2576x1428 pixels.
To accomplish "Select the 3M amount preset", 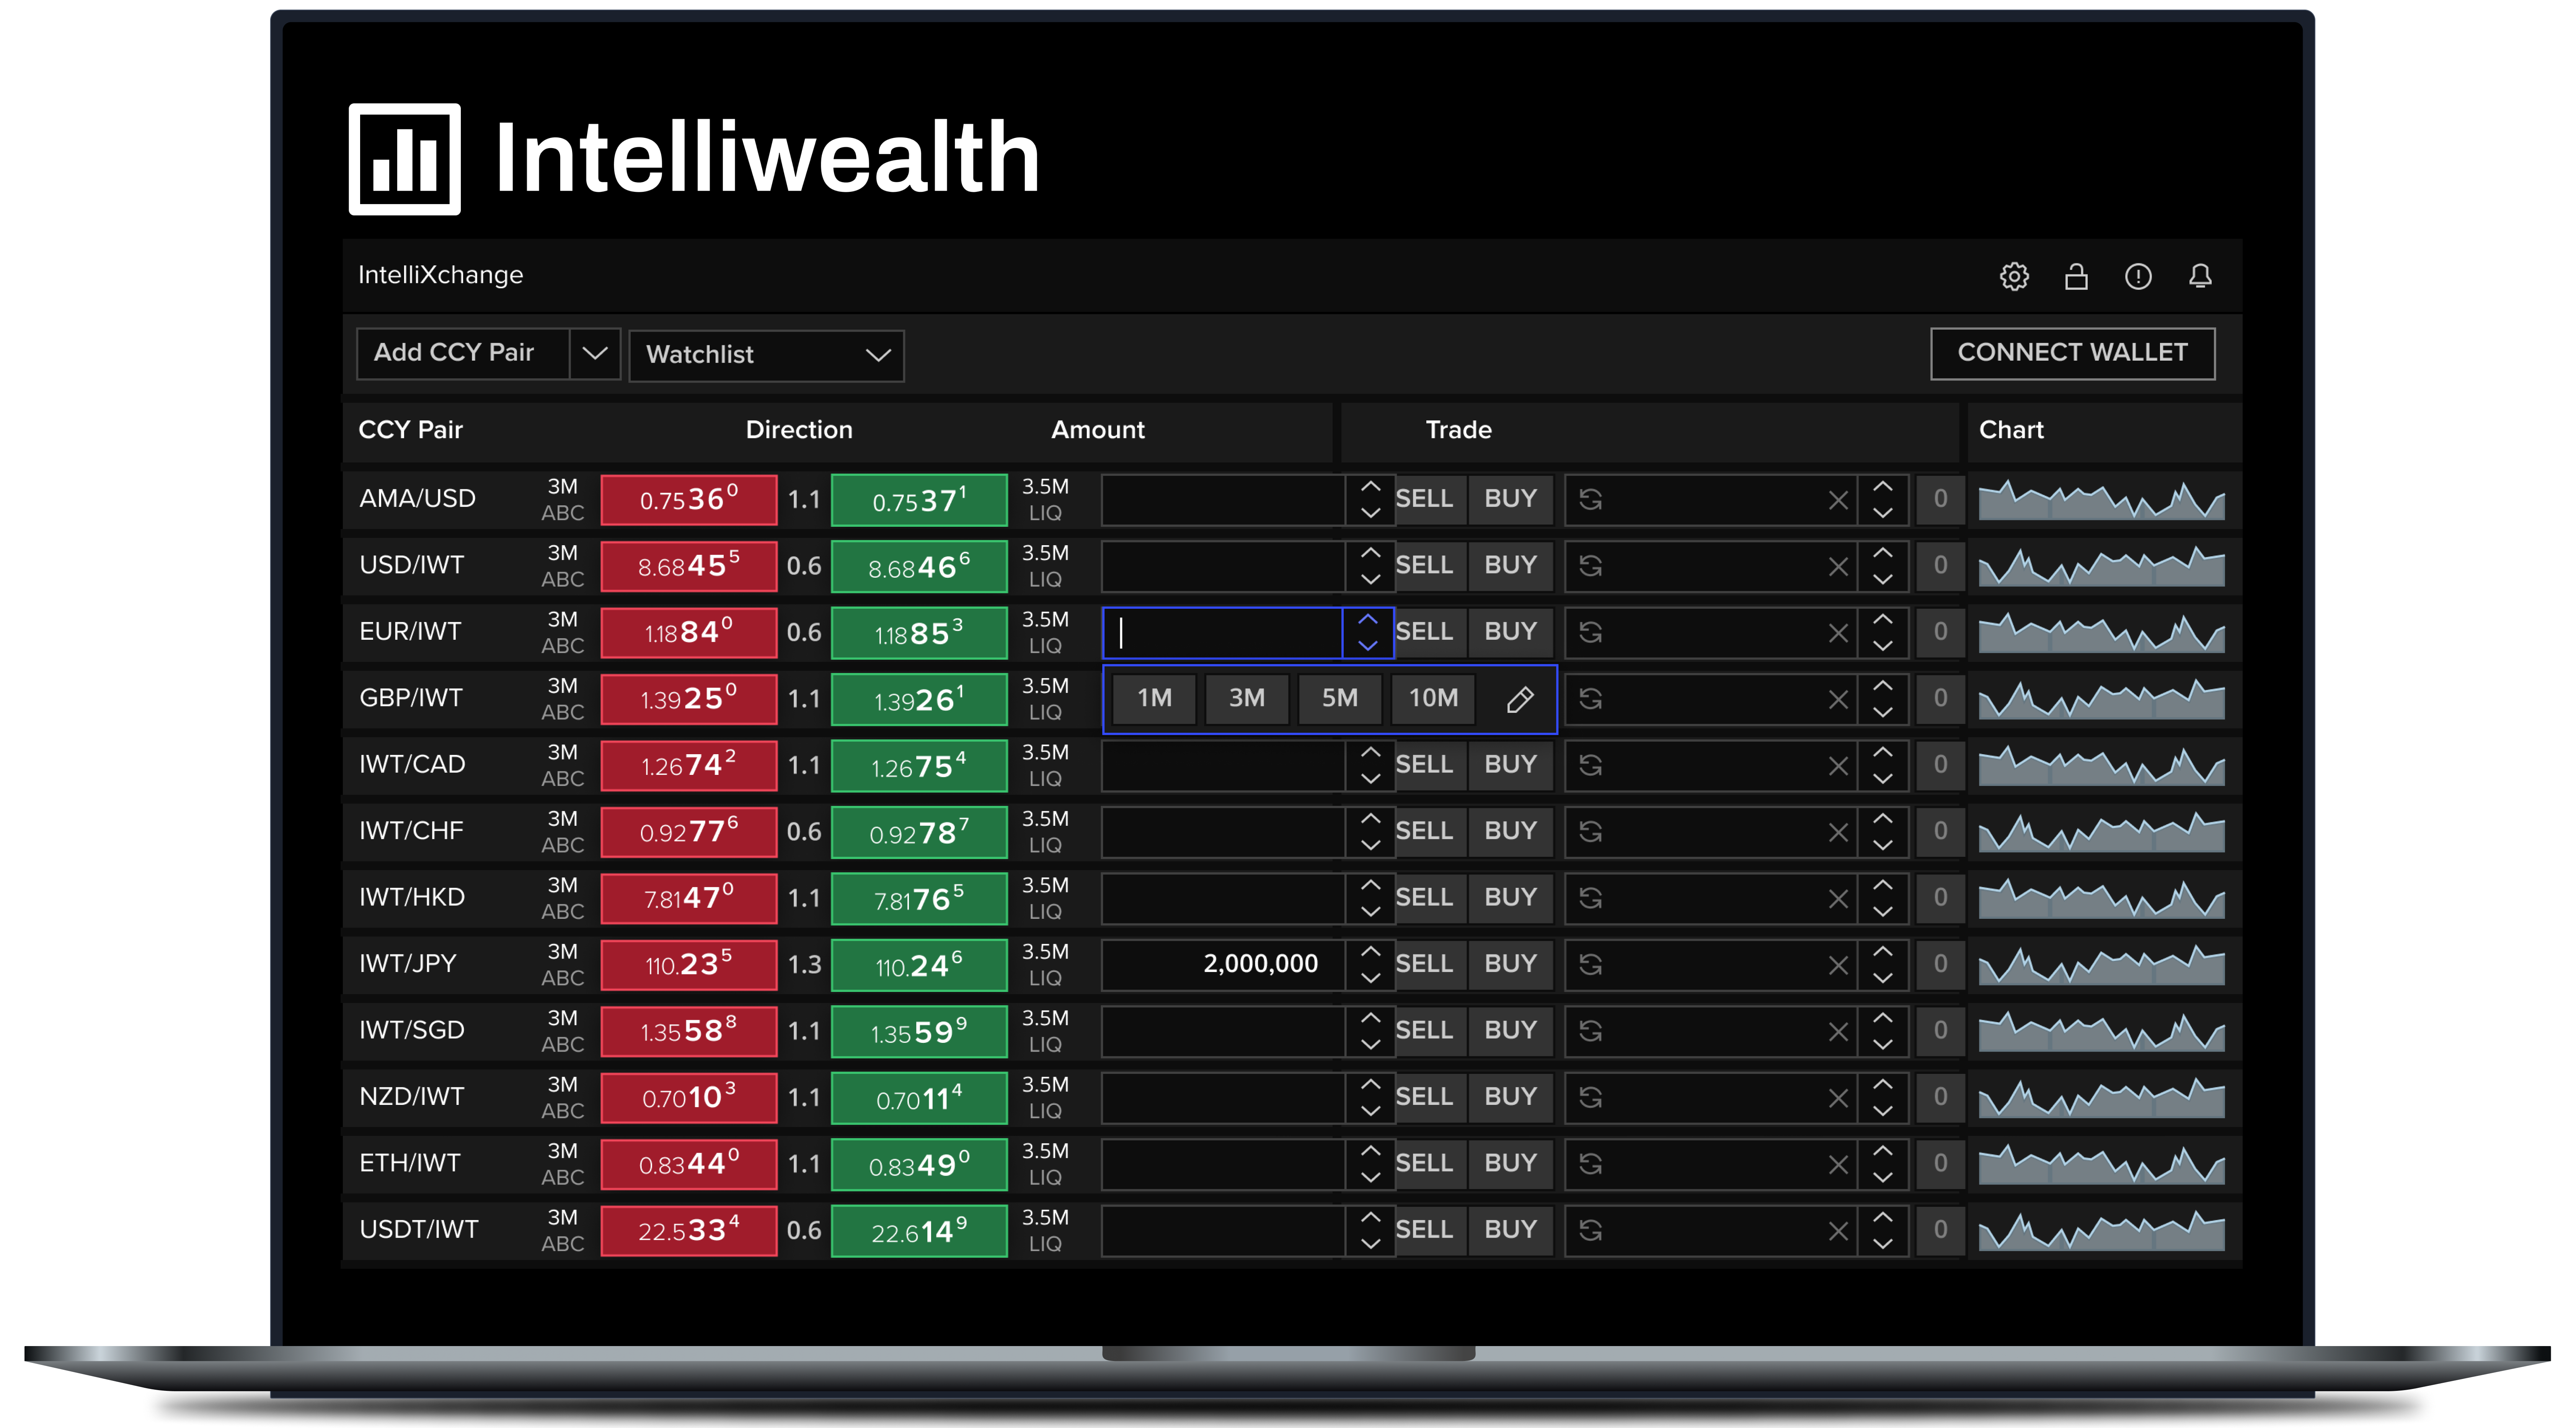I will click(x=1246, y=698).
